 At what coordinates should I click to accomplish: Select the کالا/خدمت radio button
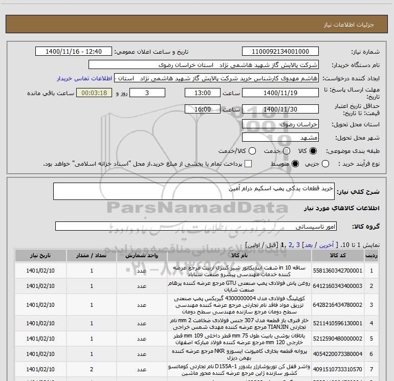[x=252, y=151]
